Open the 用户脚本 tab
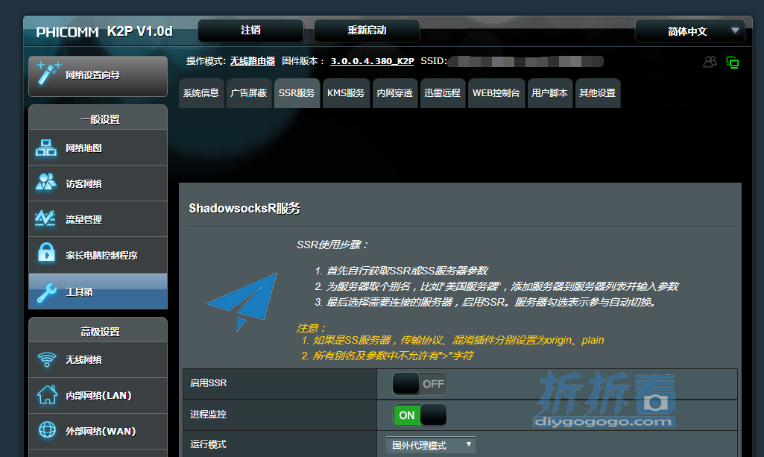Image resolution: width=764 pixels, height=457 pixels. [549, 93]
